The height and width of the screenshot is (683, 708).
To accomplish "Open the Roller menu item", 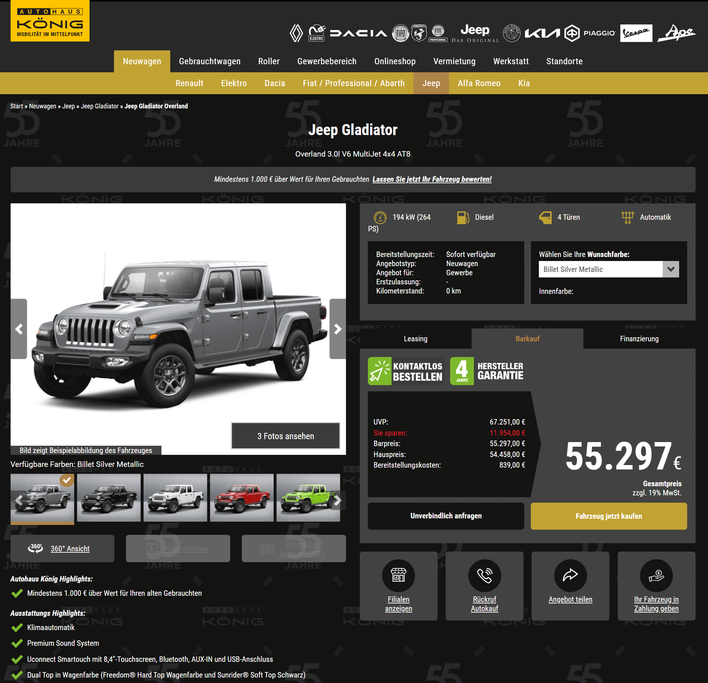I will [x=269, y=61].
